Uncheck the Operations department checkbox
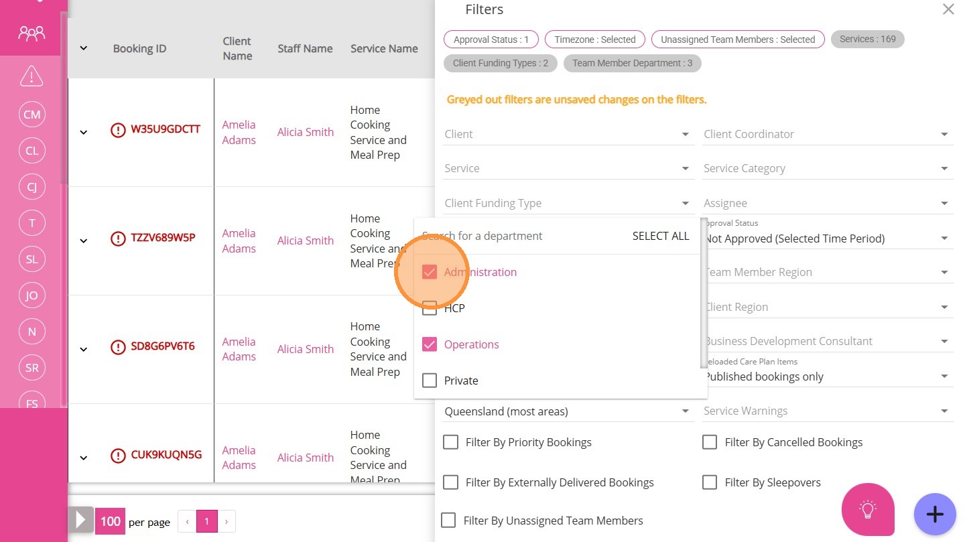The image size is (969, 542). (x=430, y=344)
